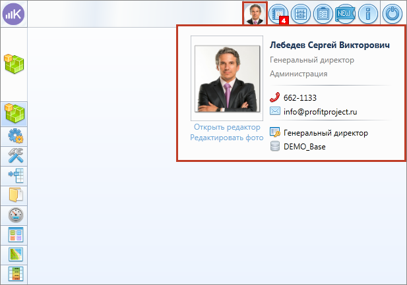
Task: Click the "Администрация" department text
Action: (299, 74)
